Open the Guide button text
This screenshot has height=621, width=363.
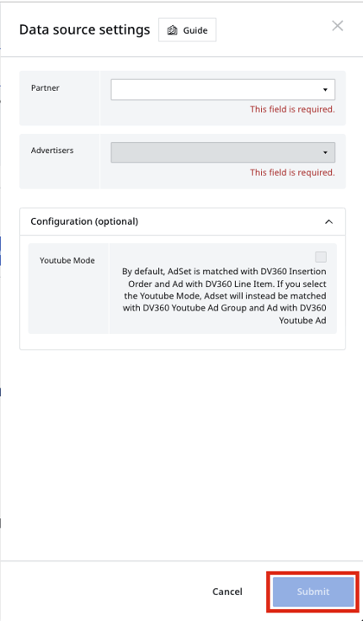[195, 30]
